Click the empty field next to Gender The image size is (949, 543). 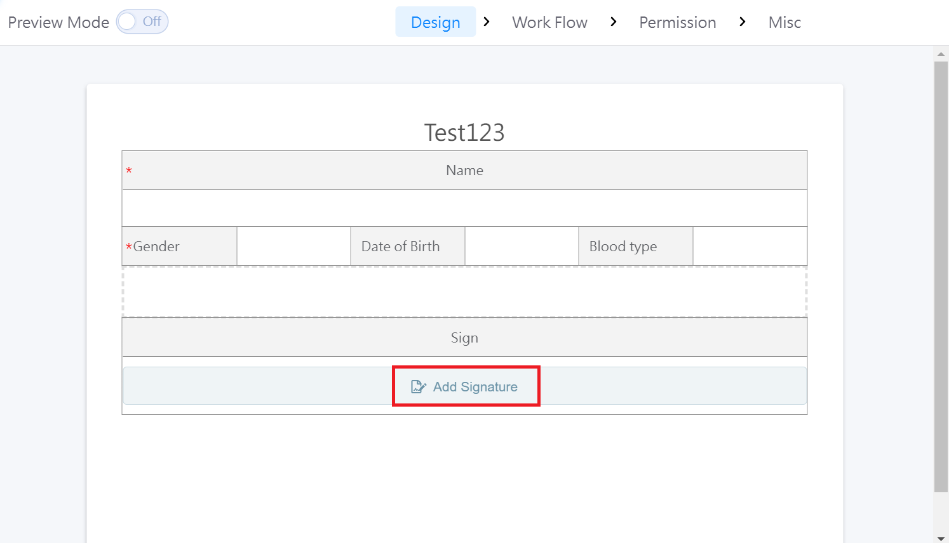[x=293, y=246]
